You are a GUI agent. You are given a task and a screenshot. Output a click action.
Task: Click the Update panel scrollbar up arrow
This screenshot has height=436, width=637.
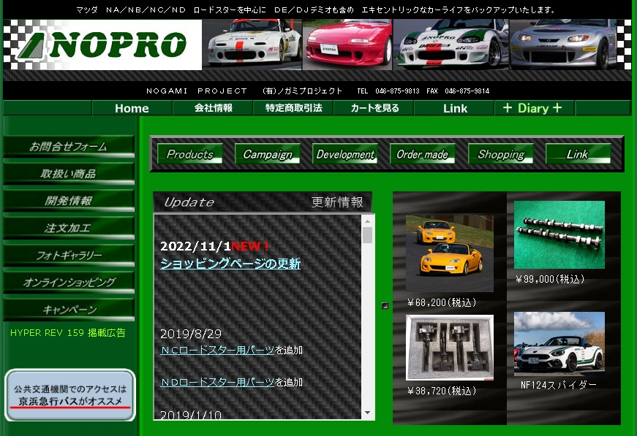pos(367,221)
